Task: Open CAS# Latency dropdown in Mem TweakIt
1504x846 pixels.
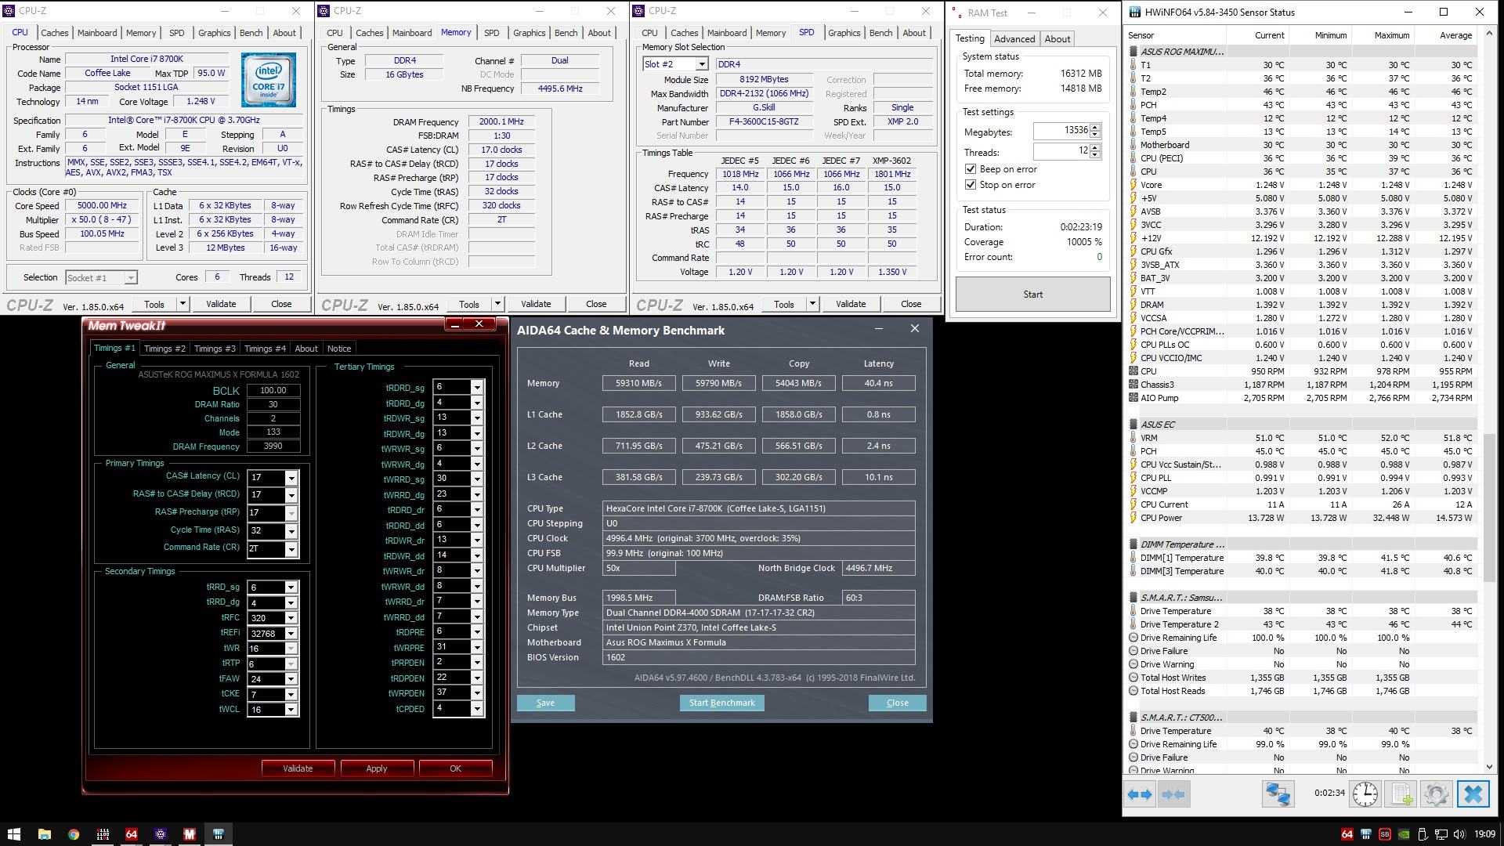Action: (x=291, y=478)
